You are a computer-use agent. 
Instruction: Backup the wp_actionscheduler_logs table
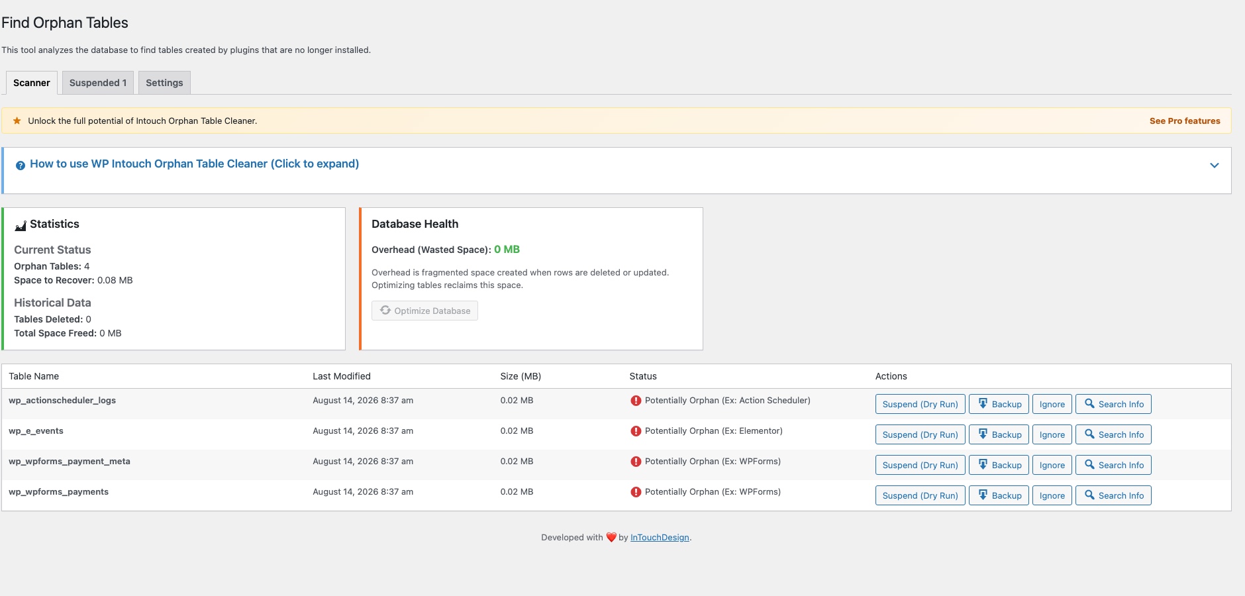[x=999, y=404]
